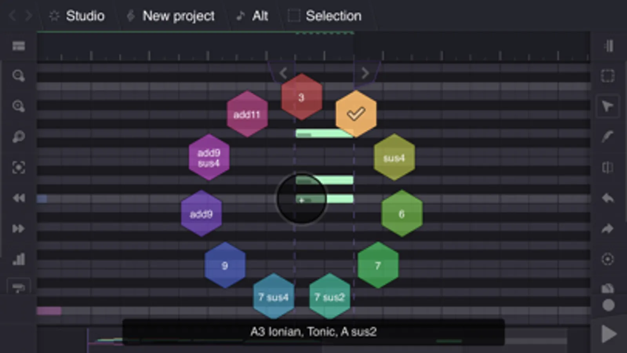Click the left chevron above the chord wheel
Screen dimensions: 627x353
click(x=282, y=73)
